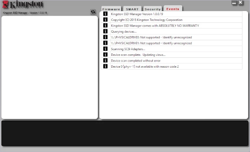Click info icon beside Copyright entry
Viewport: 250px width, 152px height.
tap(105, 20)
